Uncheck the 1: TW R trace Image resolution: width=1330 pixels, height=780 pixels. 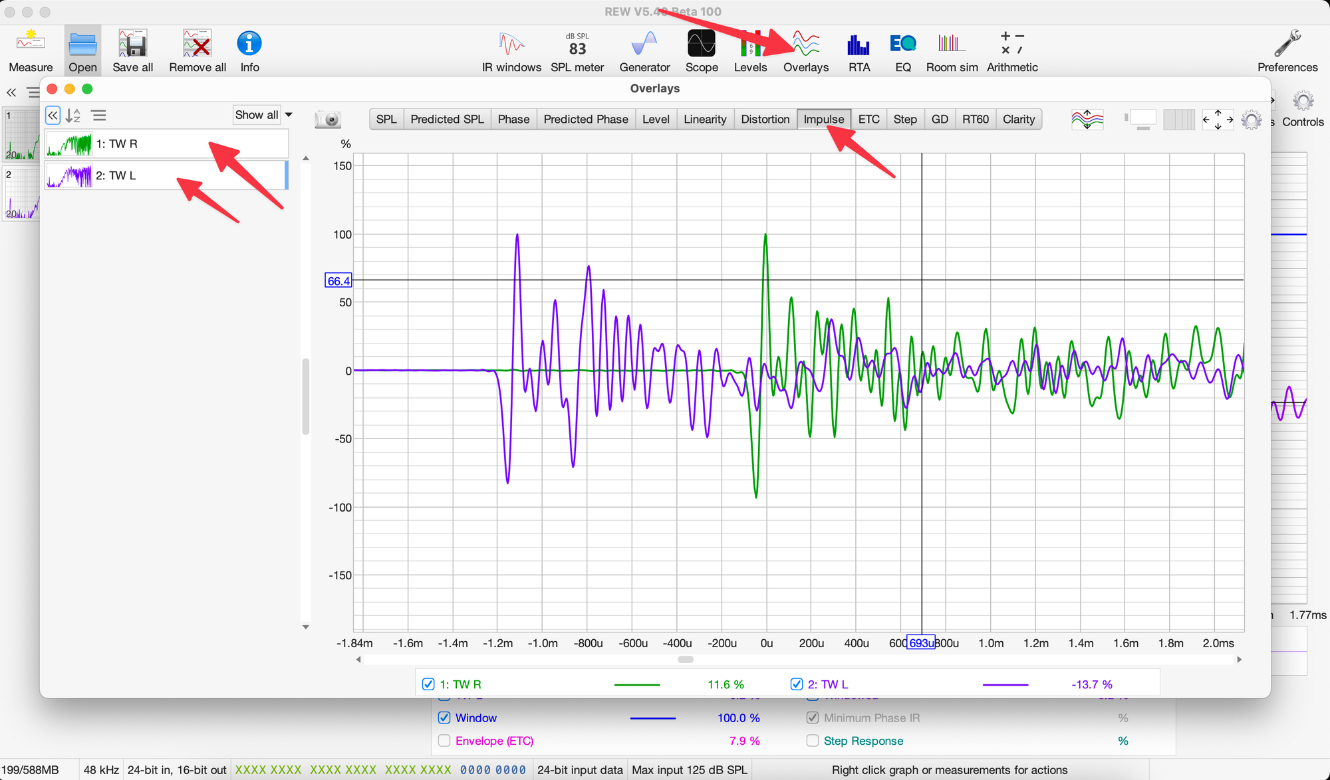click(429, 684)
